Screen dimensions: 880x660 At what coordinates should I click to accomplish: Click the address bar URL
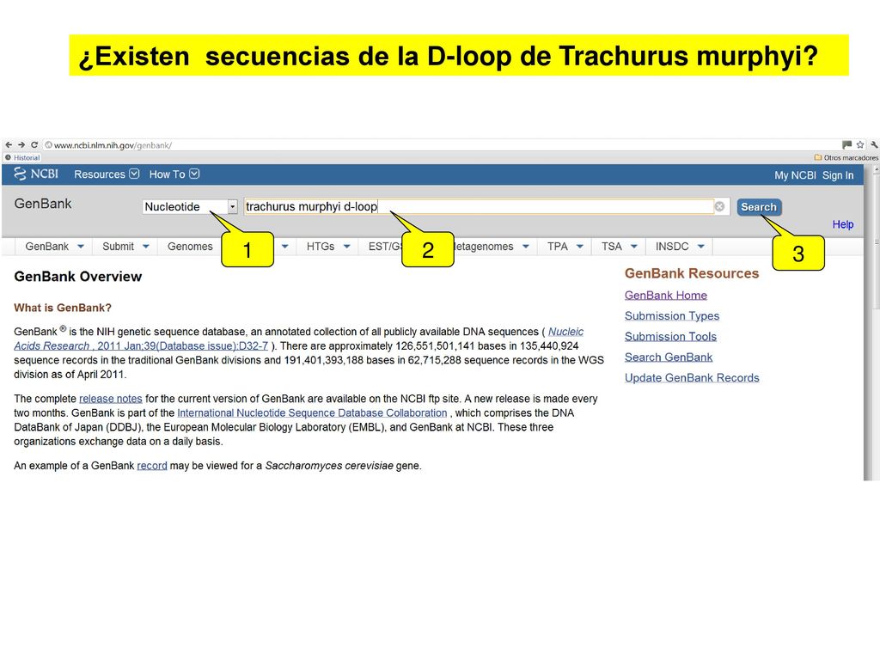point(113,145)
